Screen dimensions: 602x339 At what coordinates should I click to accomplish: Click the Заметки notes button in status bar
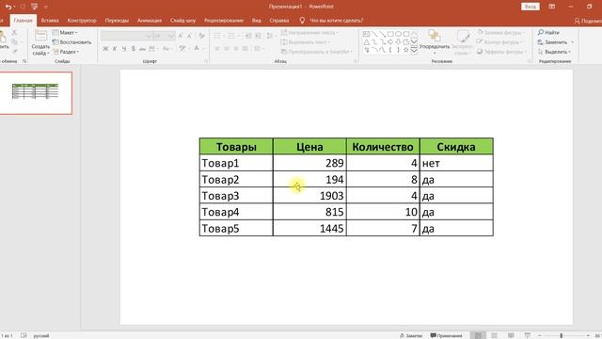(x=411, y=335)
